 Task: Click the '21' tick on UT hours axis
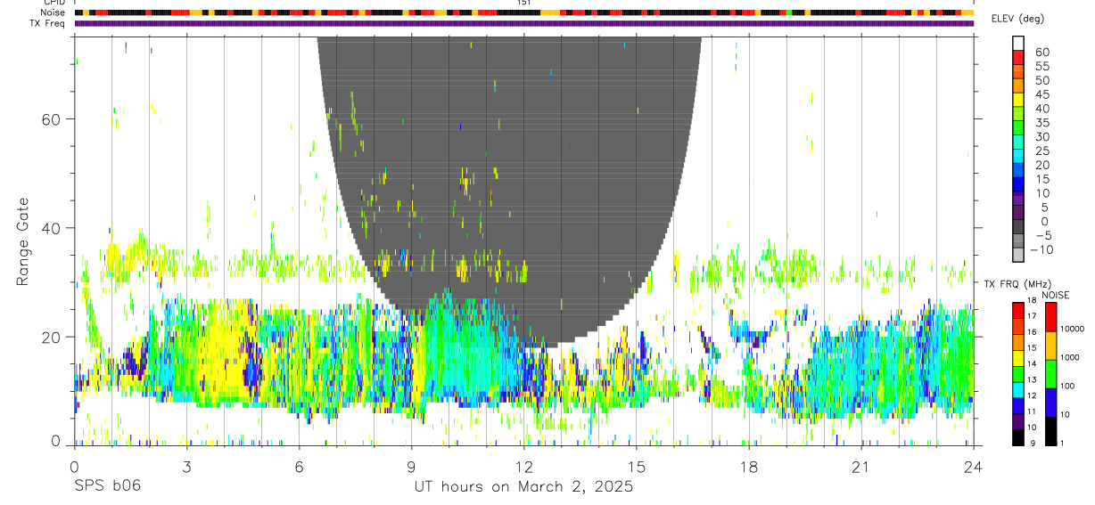(x=860, y=467)
